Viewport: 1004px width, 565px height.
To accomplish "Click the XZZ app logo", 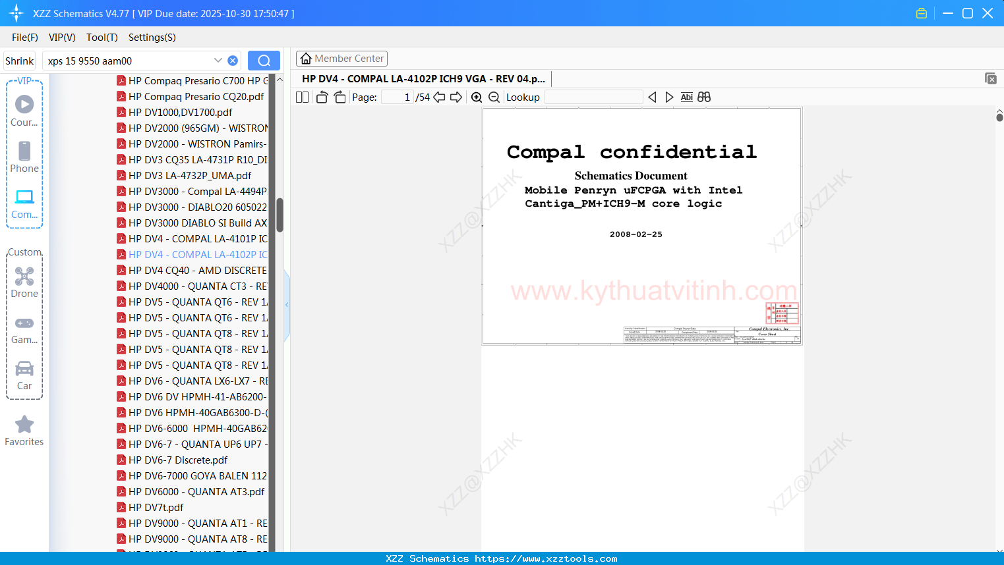I will [16, 13].
